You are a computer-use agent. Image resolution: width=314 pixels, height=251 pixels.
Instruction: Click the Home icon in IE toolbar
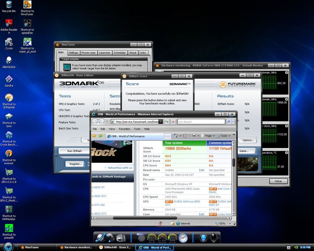(x=176, y=136)
